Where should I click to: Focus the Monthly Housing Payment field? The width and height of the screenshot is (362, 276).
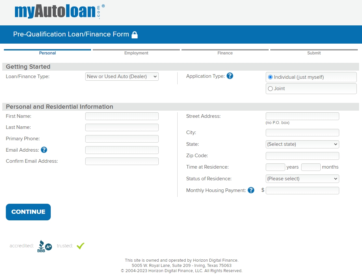[302, 190]
